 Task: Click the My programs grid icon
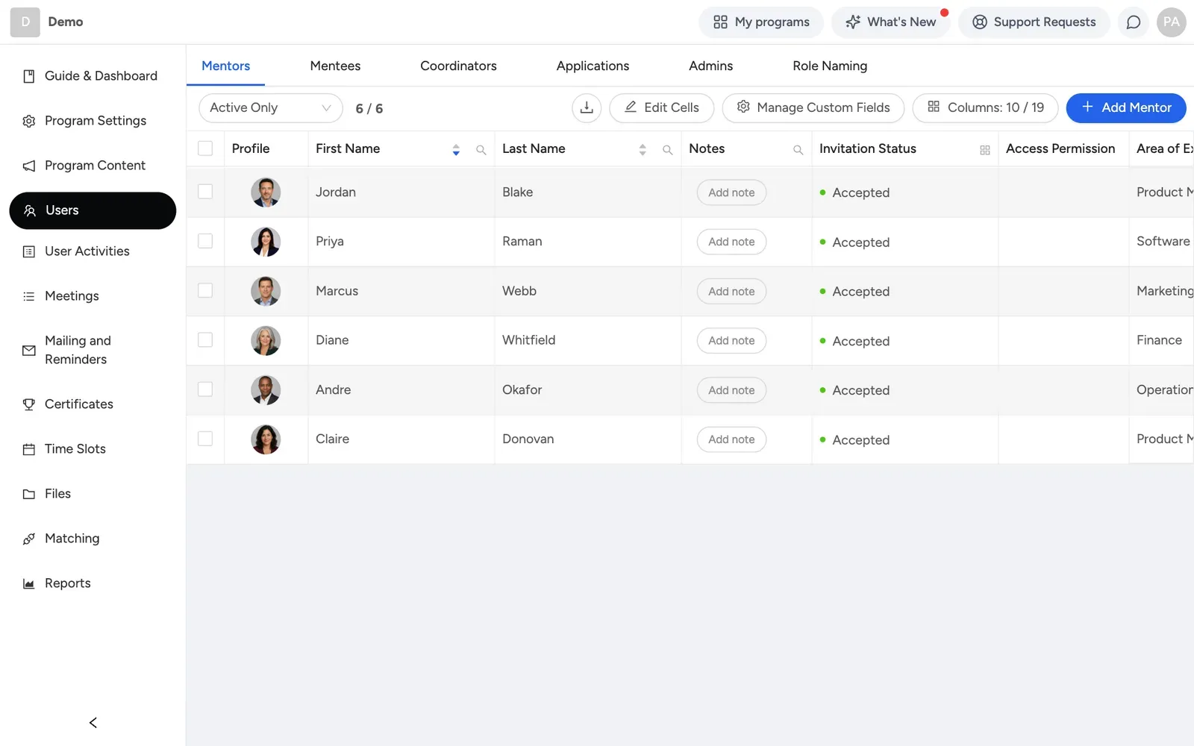click(x=720, y=22)
